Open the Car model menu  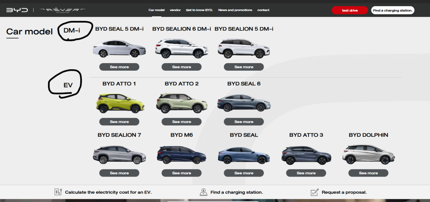pyautogui.click(x=157, y=10)
